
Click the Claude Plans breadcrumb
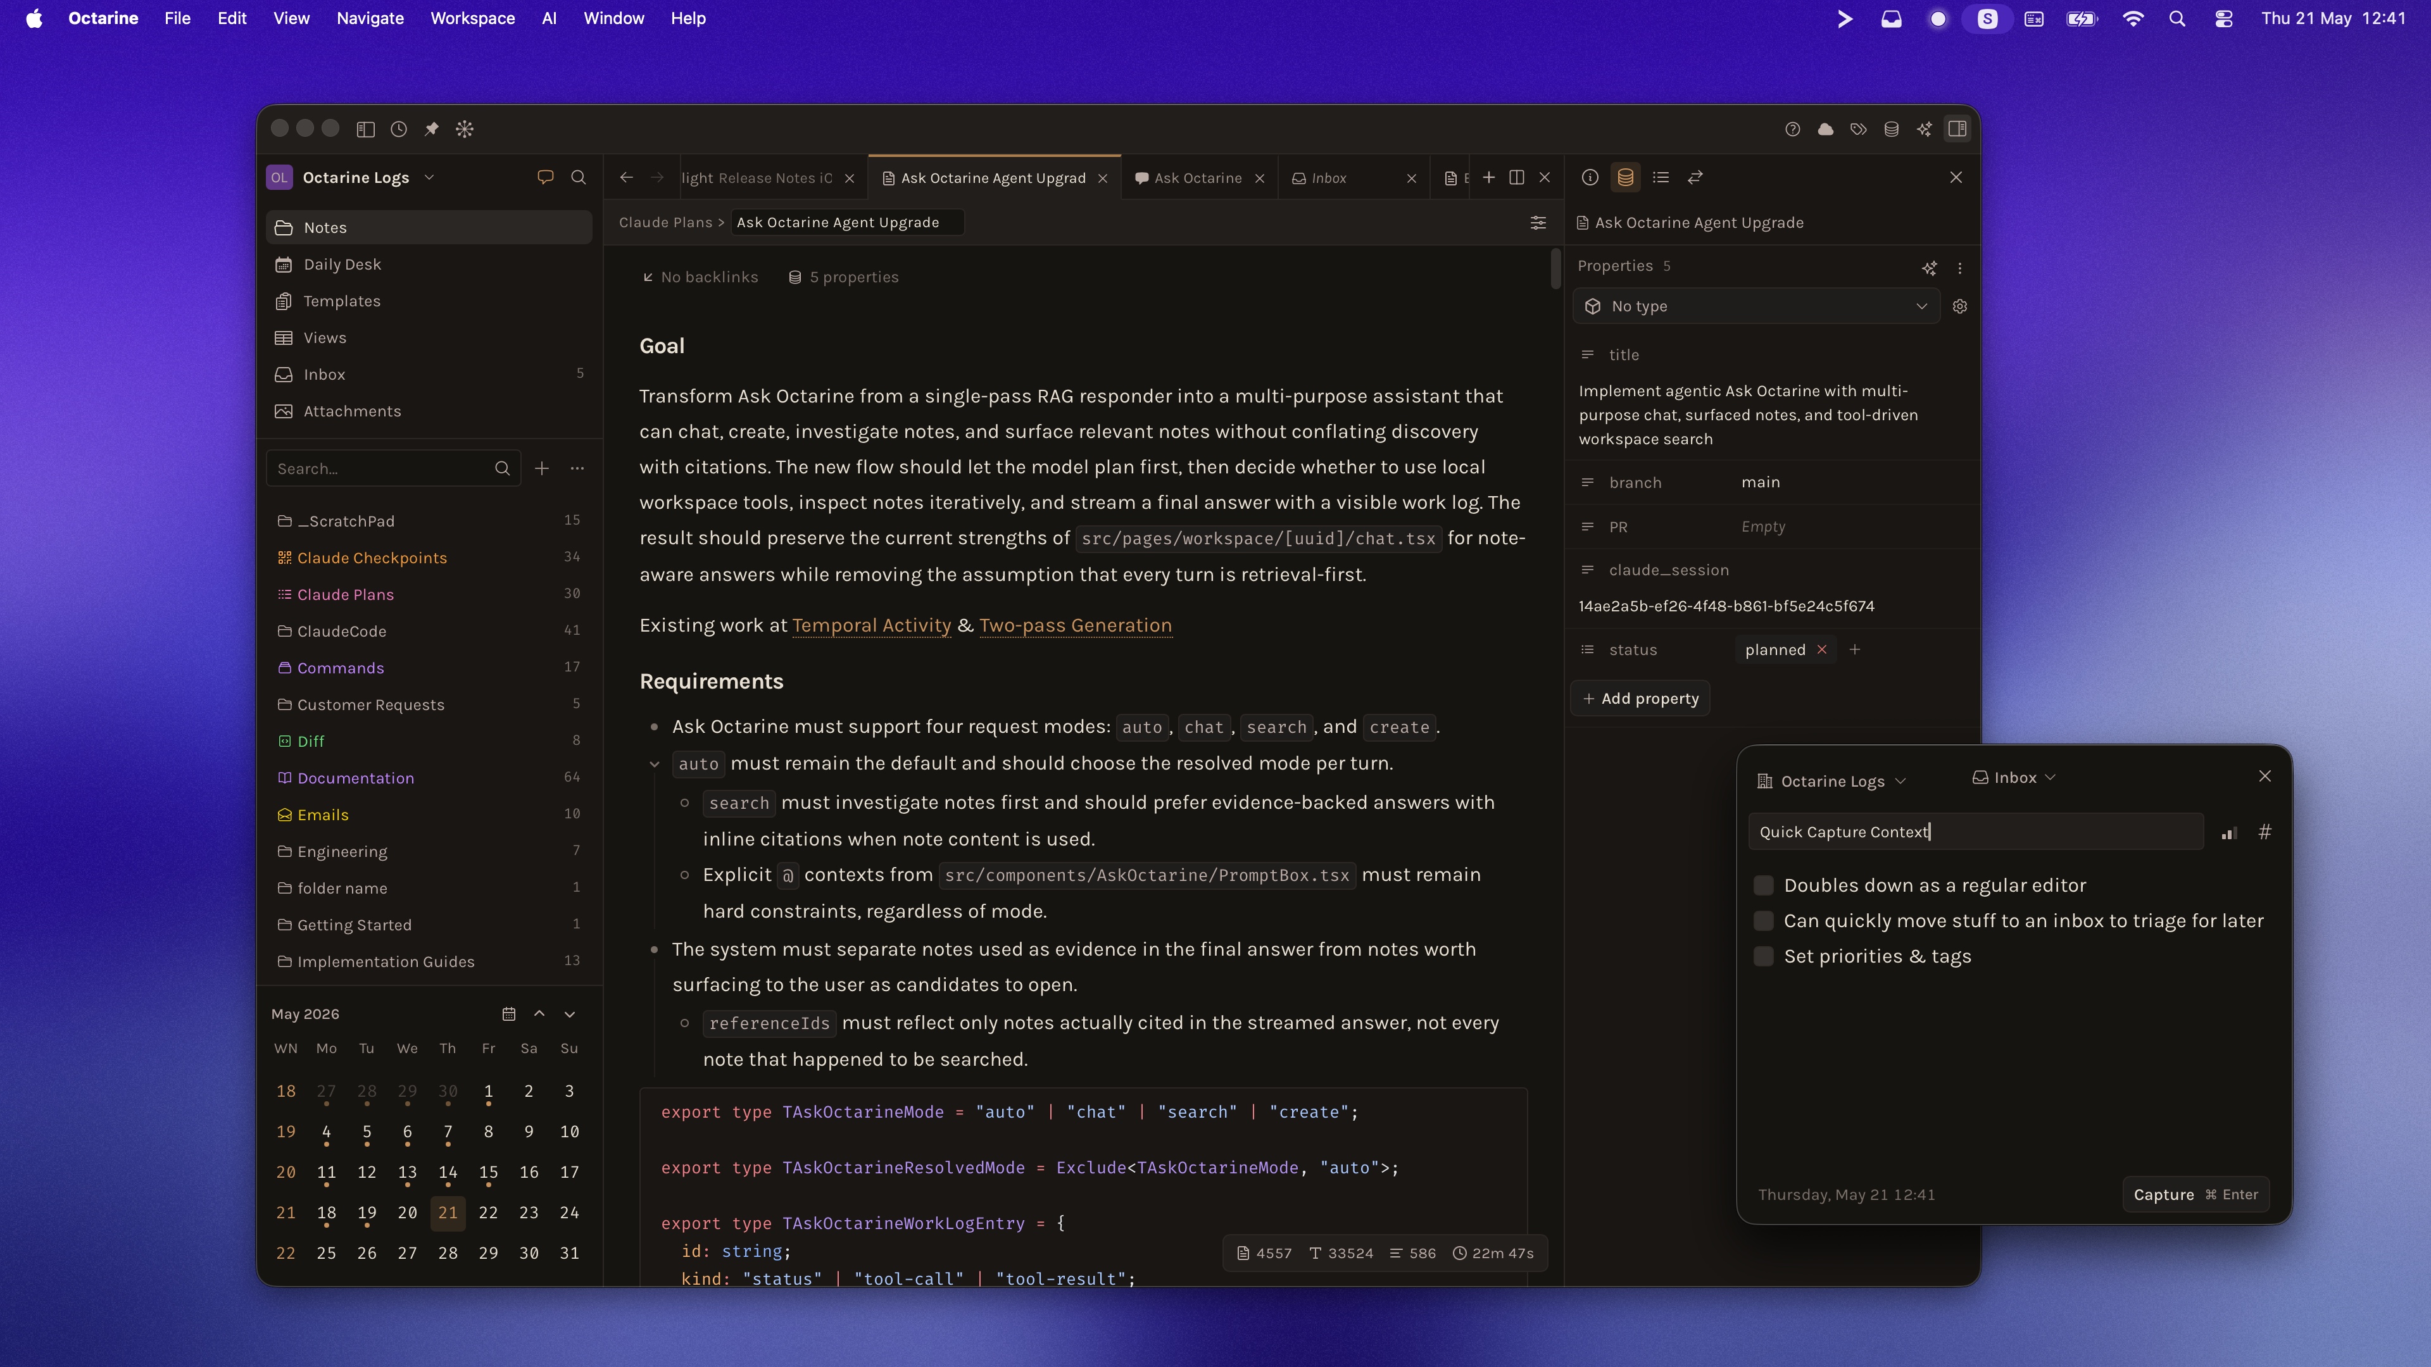[x=665, y=223]
